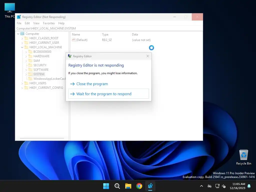The height and width of the screenshot is (192, 256).
Task: Click the network tray icon
Action: pyautogui.click(x=217, y=186)
